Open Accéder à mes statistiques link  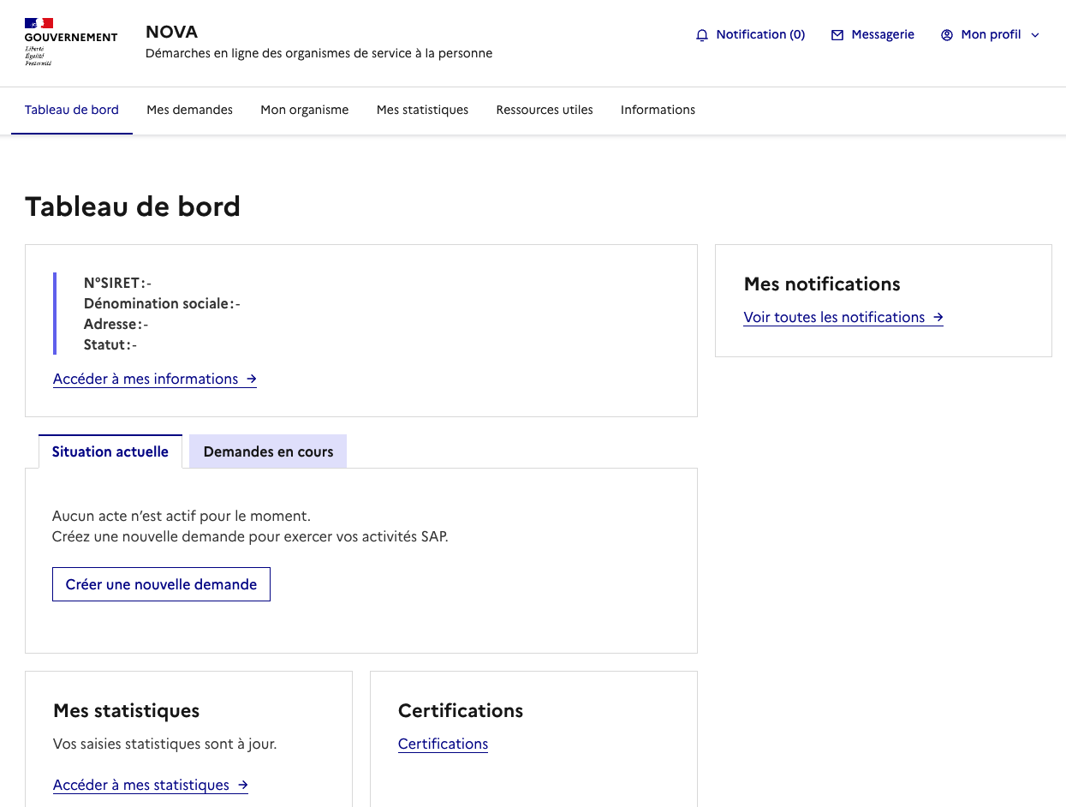[x=142, y=785]
